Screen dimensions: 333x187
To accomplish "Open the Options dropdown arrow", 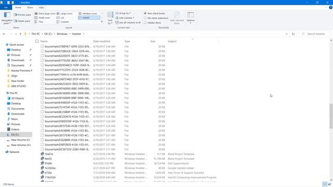I will pyautogui.click(x=190, y=23).
